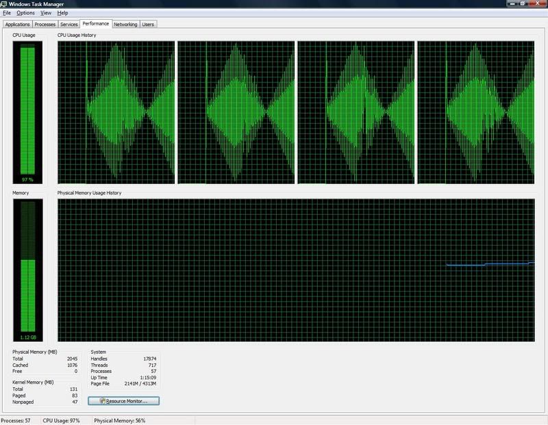
Task: Open the Help menu
Action: click(x=62, y=13)
